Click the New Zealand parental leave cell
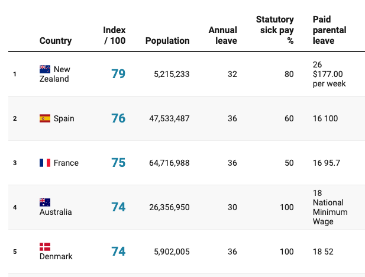The height and width of the screenshot is (277, 365). [329, 74]
